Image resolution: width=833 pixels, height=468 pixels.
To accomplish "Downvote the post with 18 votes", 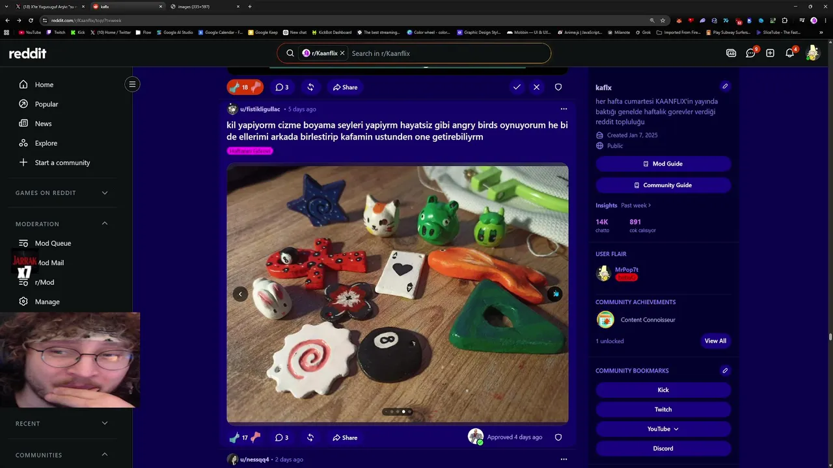I will point(256,87).
